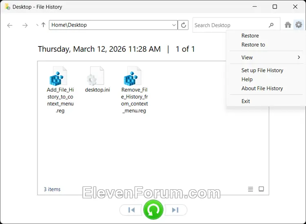Expand the View submenu
Viewport: 306px width, 224px height.
266,58
